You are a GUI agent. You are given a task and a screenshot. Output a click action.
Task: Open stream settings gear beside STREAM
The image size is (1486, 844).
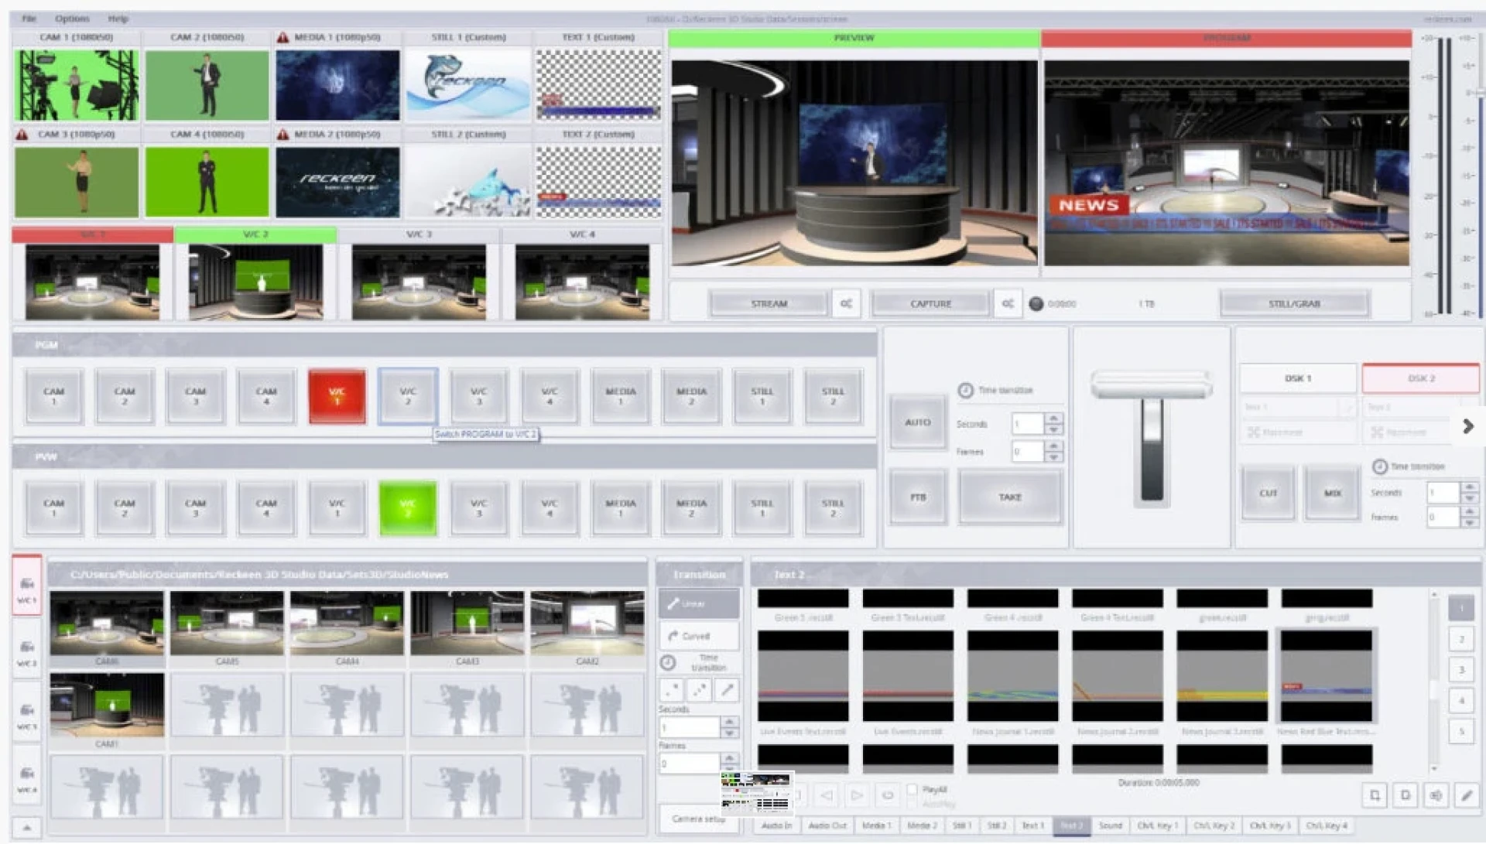click(846, 303)
